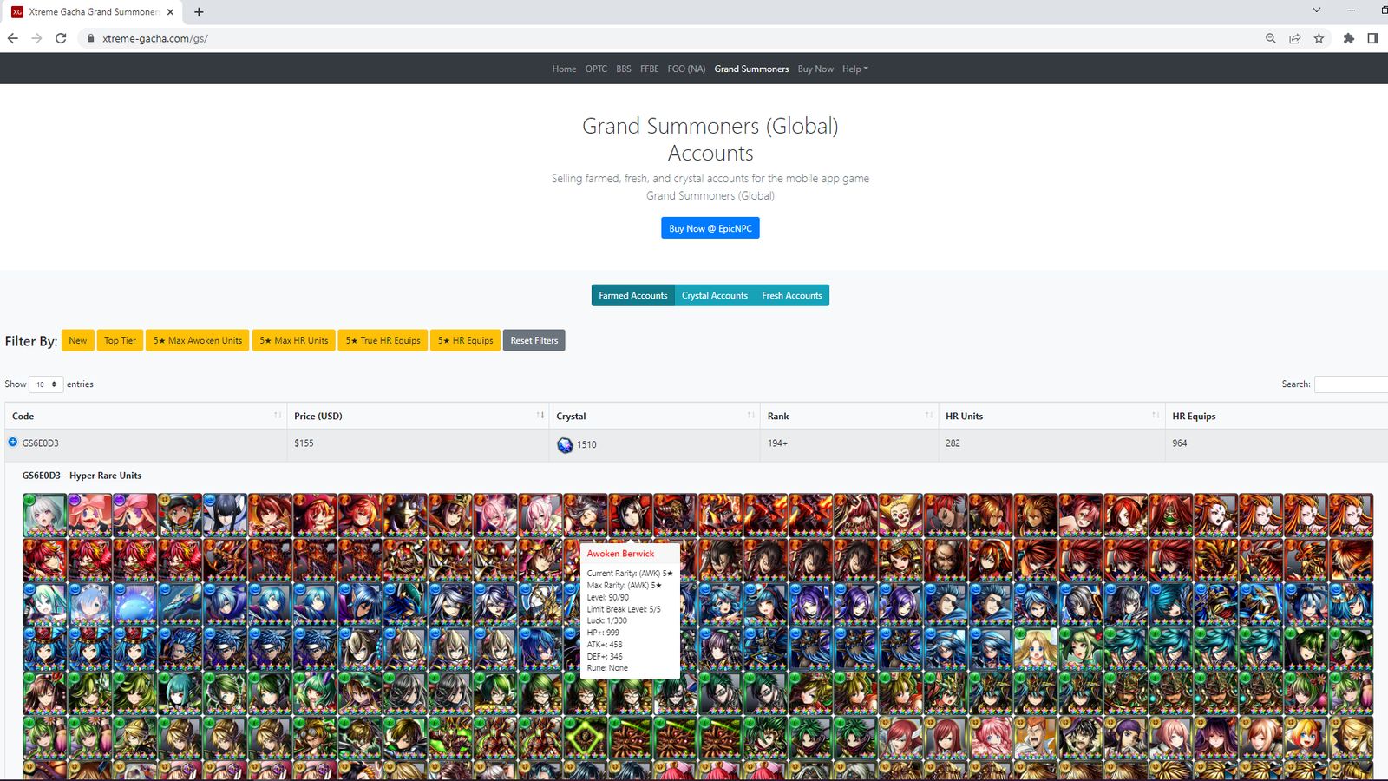1388x781 pixels.
Task: Toggle 5★ True HR Equips filter
Action: pyautogui.click(x=383, y=340)
